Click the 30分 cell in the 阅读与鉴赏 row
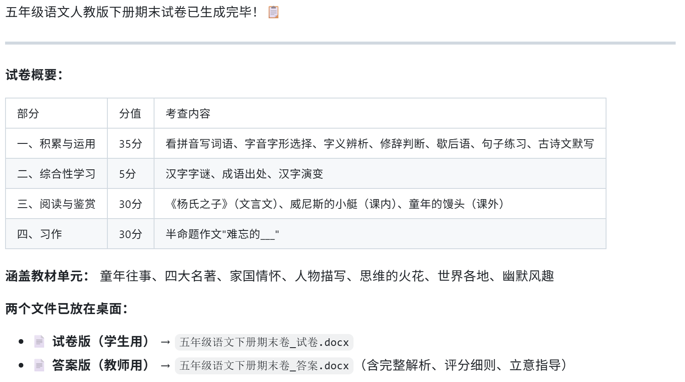685x382 pixels. click(x=131, y=204)
